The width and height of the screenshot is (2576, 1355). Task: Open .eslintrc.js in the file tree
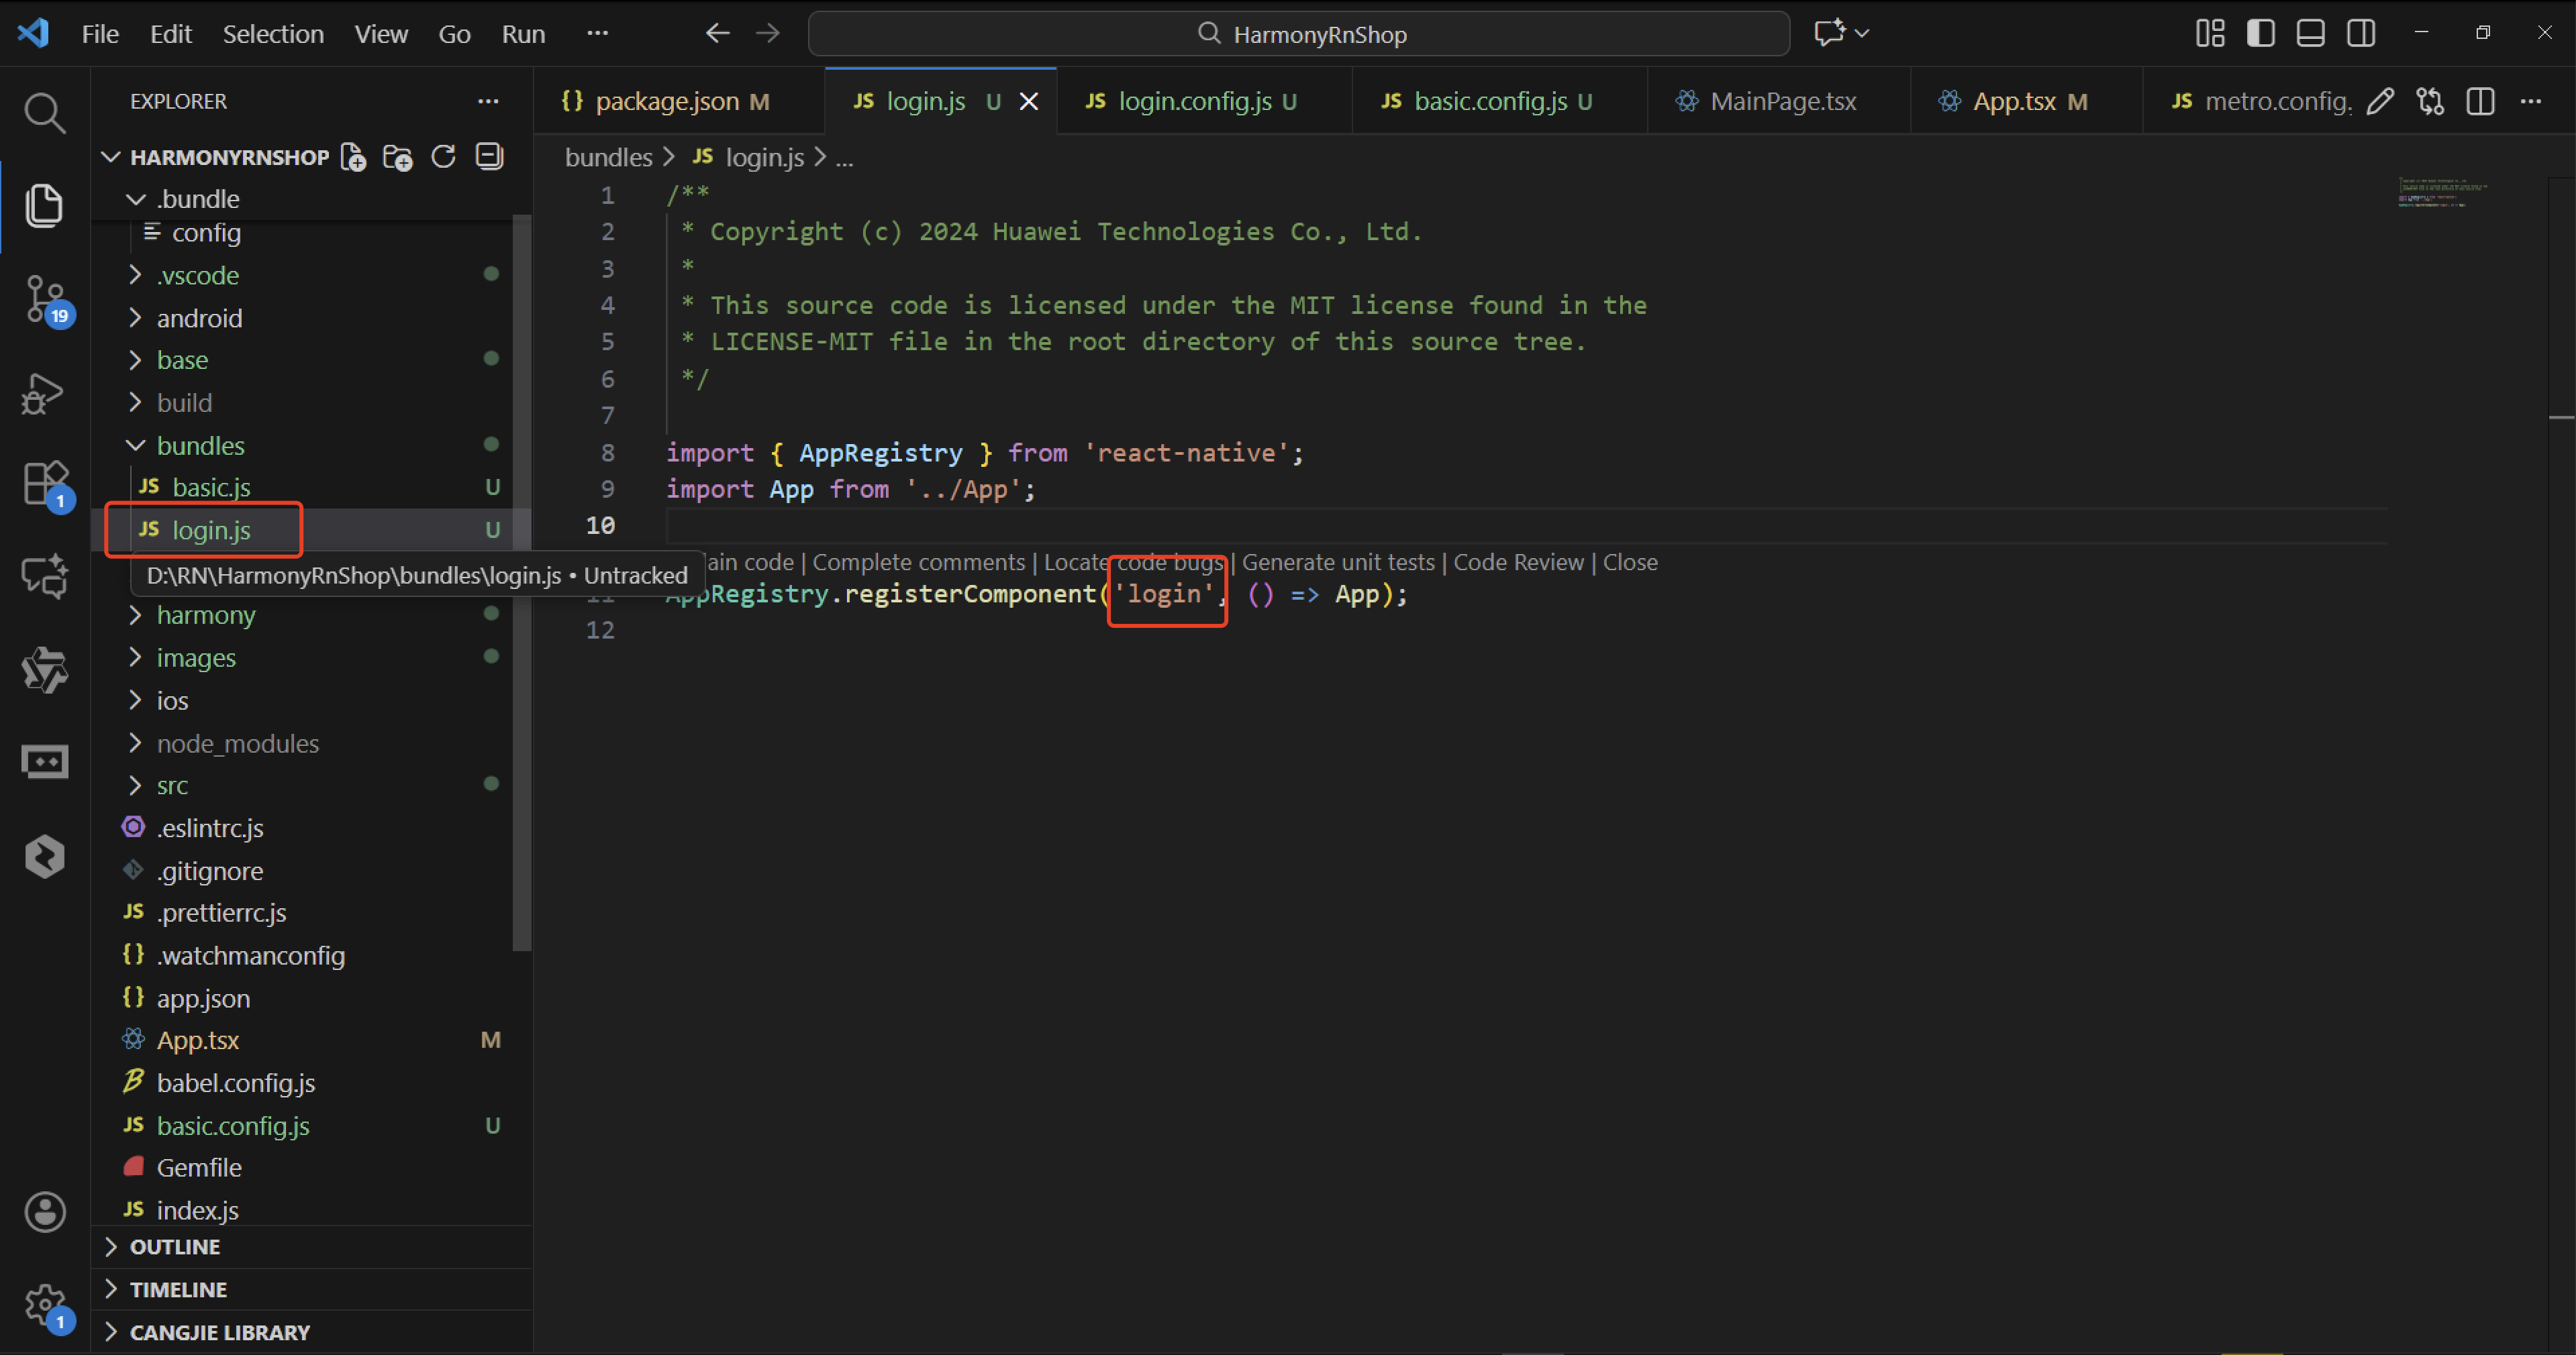(209, 827)
